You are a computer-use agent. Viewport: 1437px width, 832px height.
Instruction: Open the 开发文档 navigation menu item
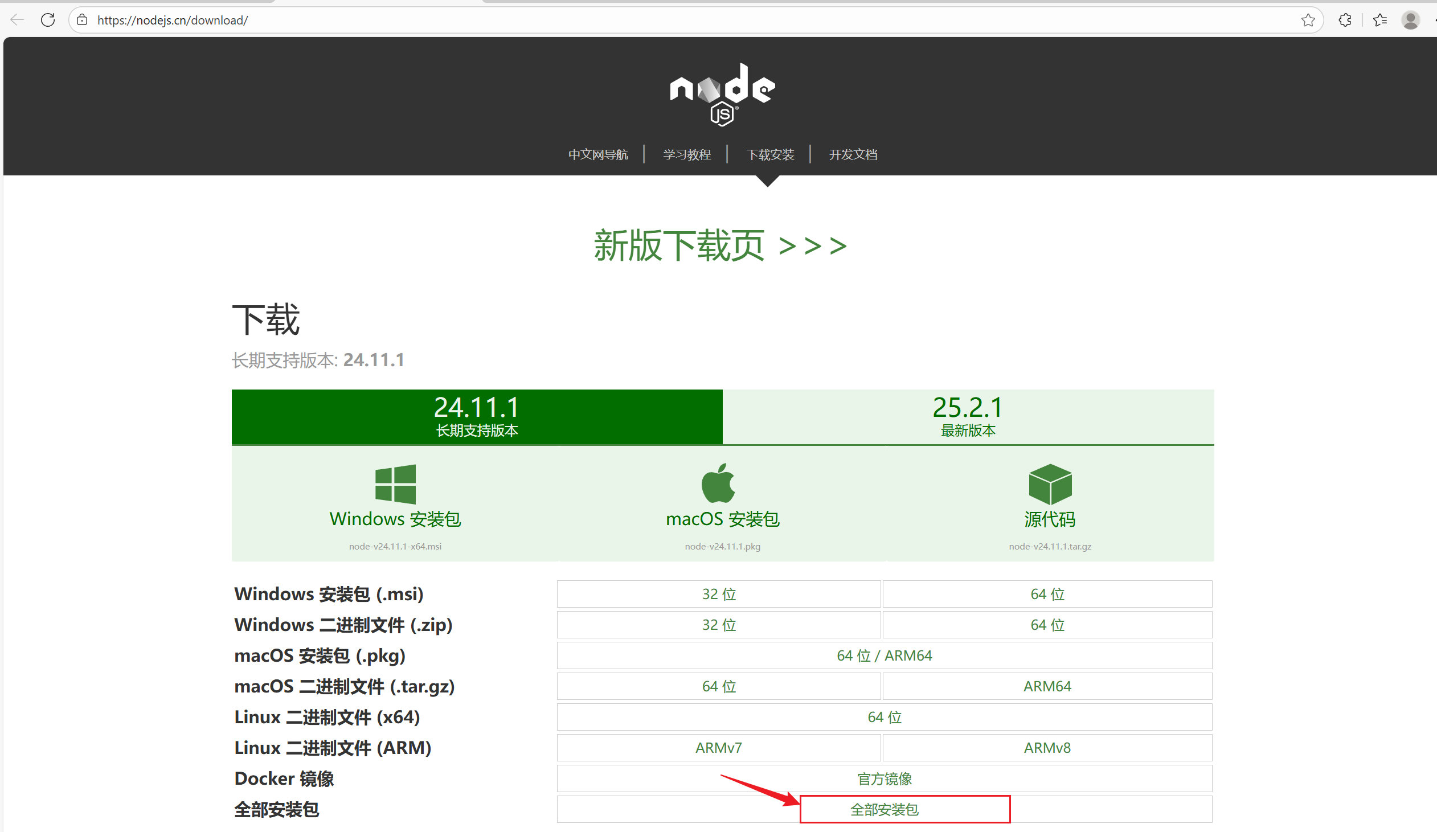point(853,154)
